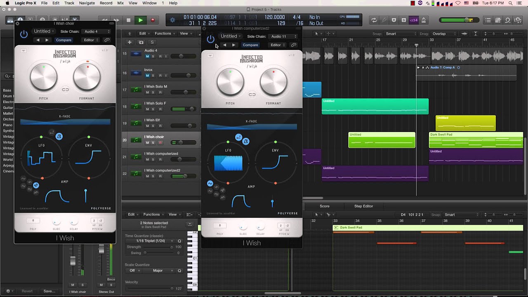Click previous preset arrow in I Wish choir
The height and width of the screenshot is (297, 528).
[x=38, y=40]
